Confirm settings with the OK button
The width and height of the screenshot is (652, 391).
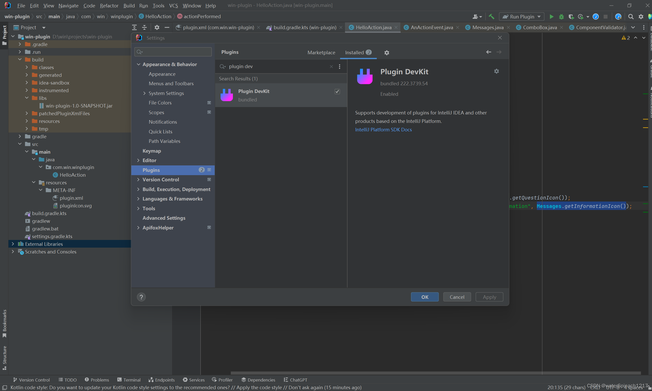tap(425, 297)
